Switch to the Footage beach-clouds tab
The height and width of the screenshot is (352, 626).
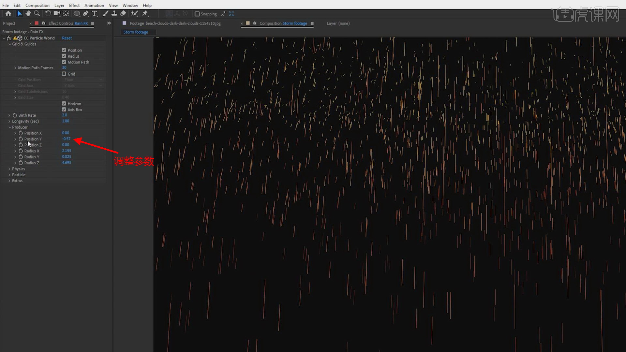175,23
